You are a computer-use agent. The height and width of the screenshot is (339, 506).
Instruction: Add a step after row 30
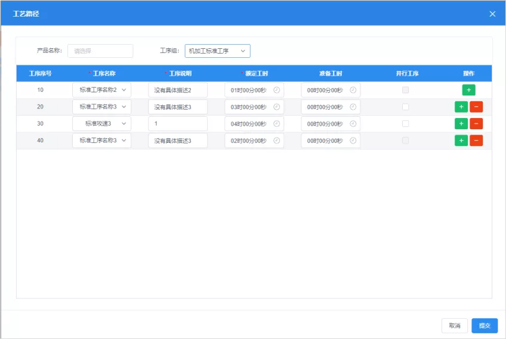coord(461,123)
